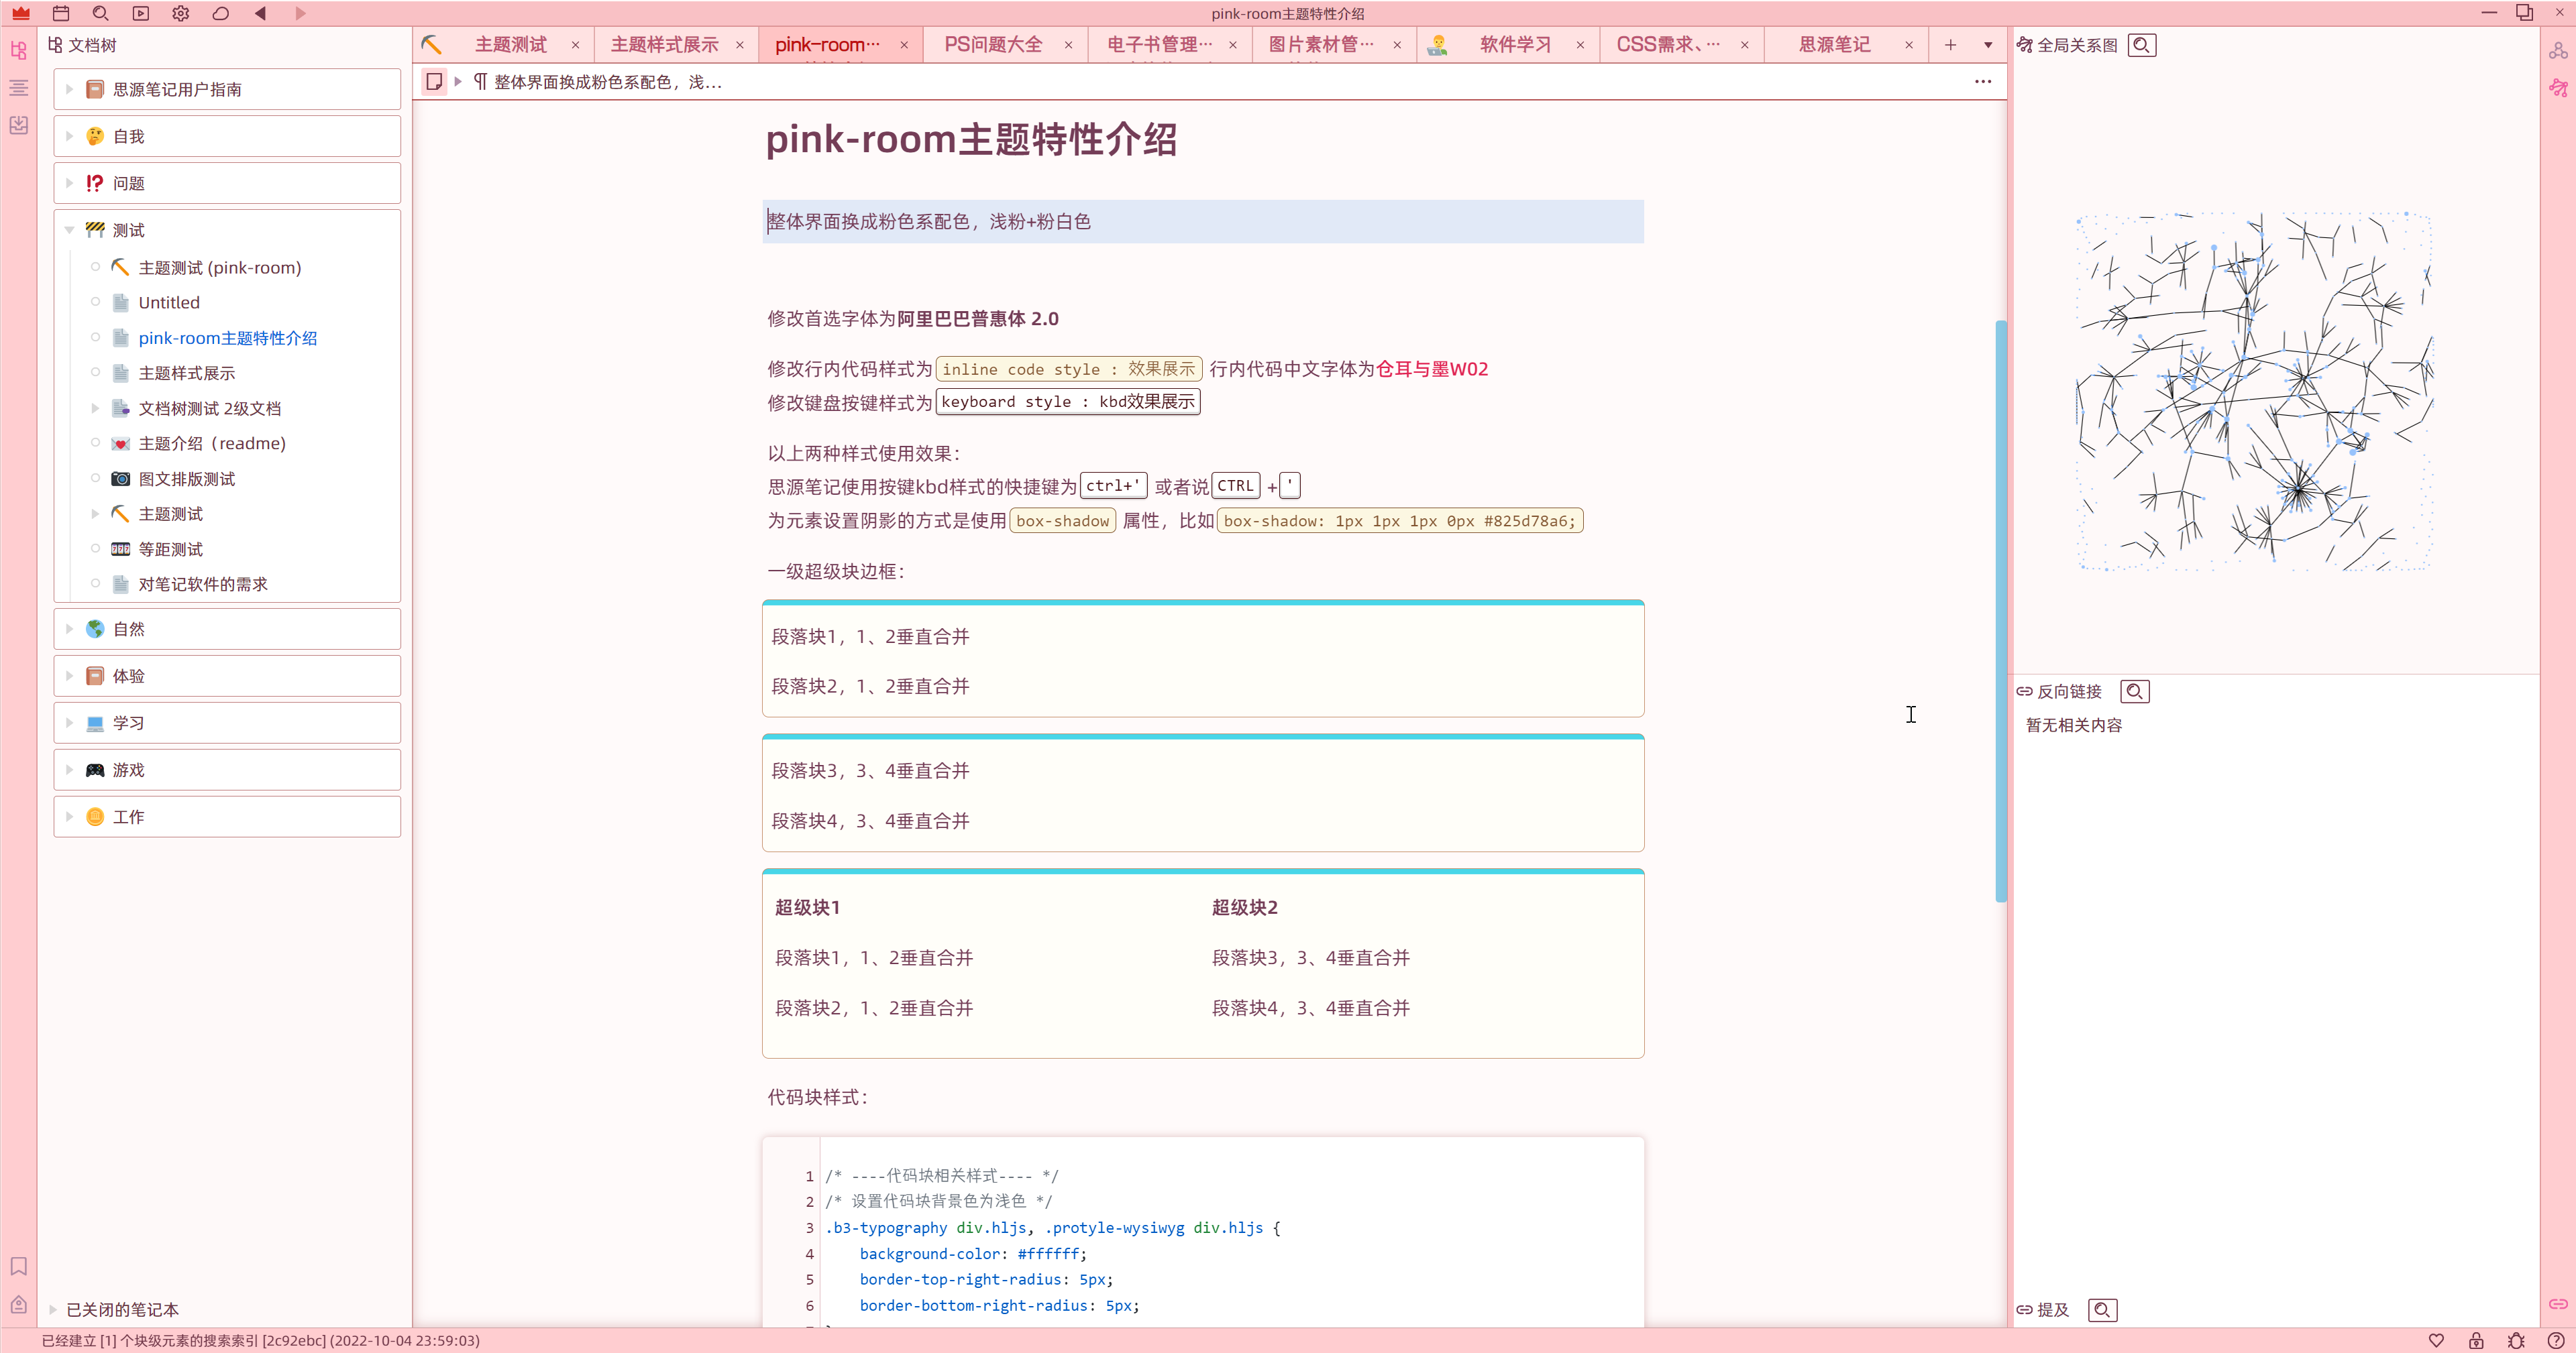2576x1353 pixels.
Task: Switch to the 主题样式展示 tab
Action: [664, 45]
